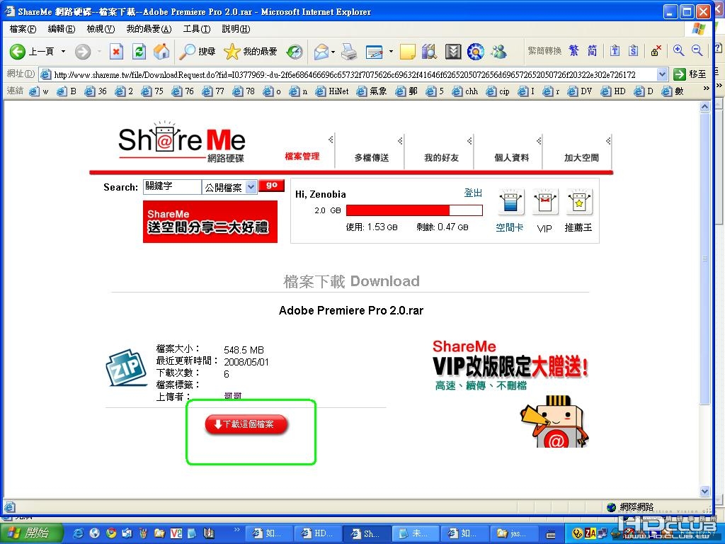Open the 公開檔案 search scope dropdown

coord(251,187)
